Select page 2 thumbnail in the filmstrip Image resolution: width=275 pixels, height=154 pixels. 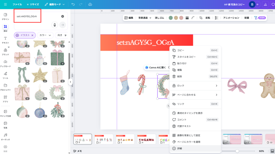(104, 139)
